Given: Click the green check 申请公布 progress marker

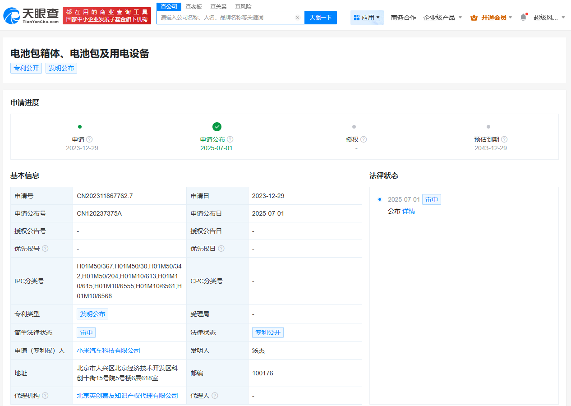Looking at the screenshot, I should [217, 127].
